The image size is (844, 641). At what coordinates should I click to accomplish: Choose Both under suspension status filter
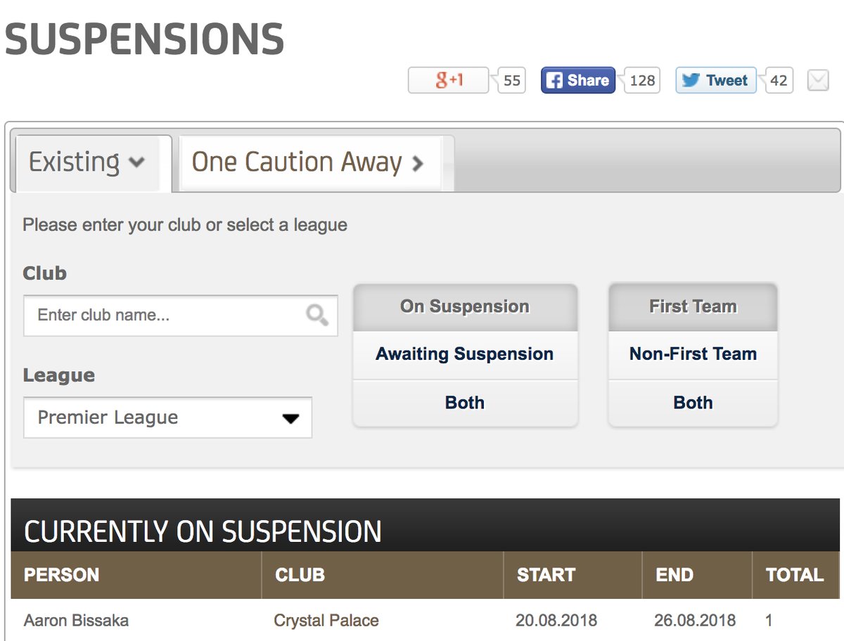[464, 403]
